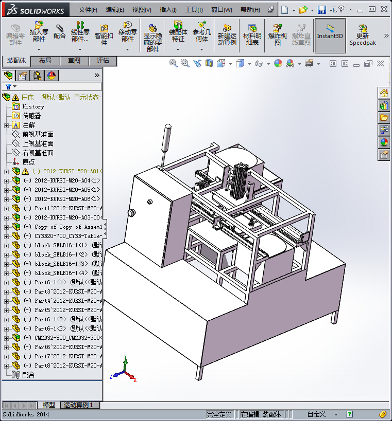
Task: Open the PropertyManager panel tab
Action: point(23,76)
